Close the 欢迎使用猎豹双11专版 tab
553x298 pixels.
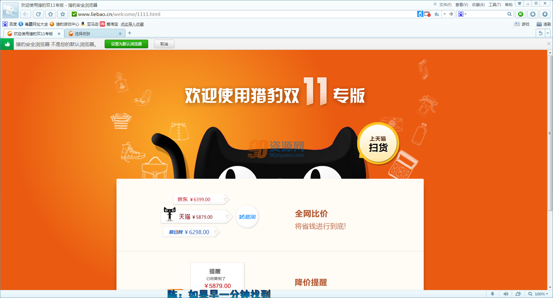coord(59,34)
